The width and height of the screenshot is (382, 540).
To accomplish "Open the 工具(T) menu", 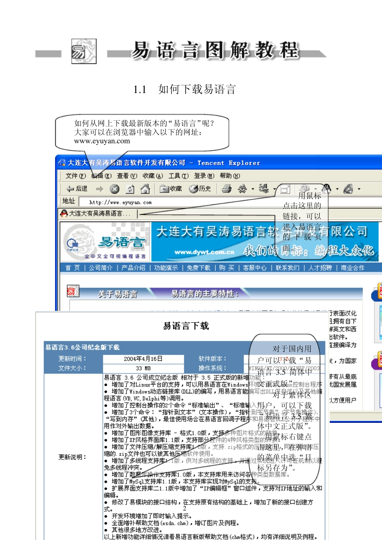I will tap(179, 176).
